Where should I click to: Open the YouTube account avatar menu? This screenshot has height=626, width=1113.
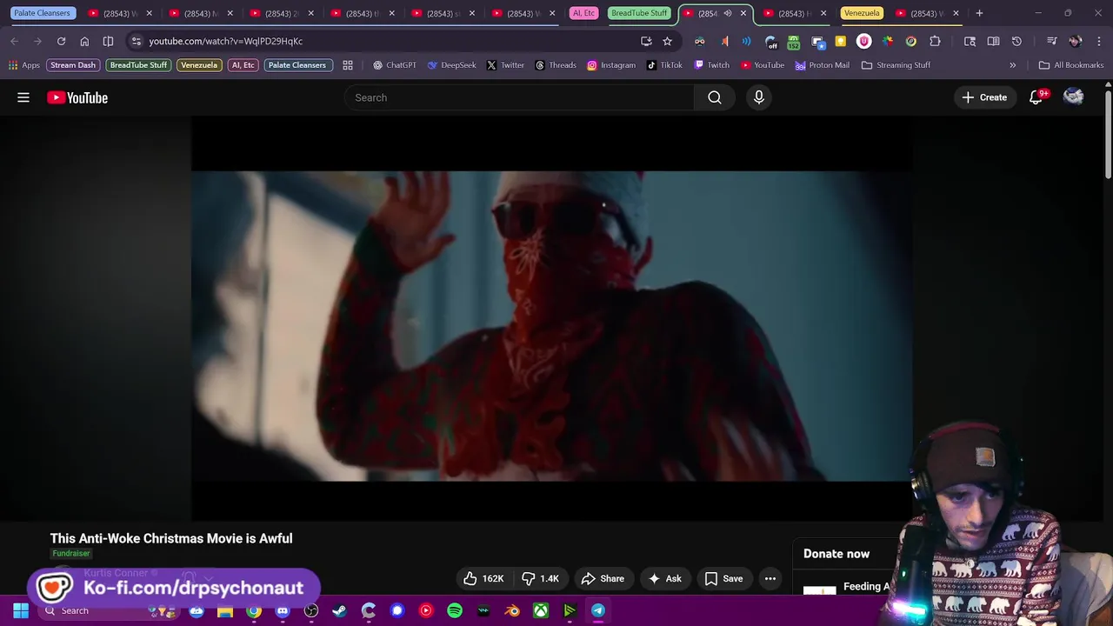click(x=1073, y=97)
